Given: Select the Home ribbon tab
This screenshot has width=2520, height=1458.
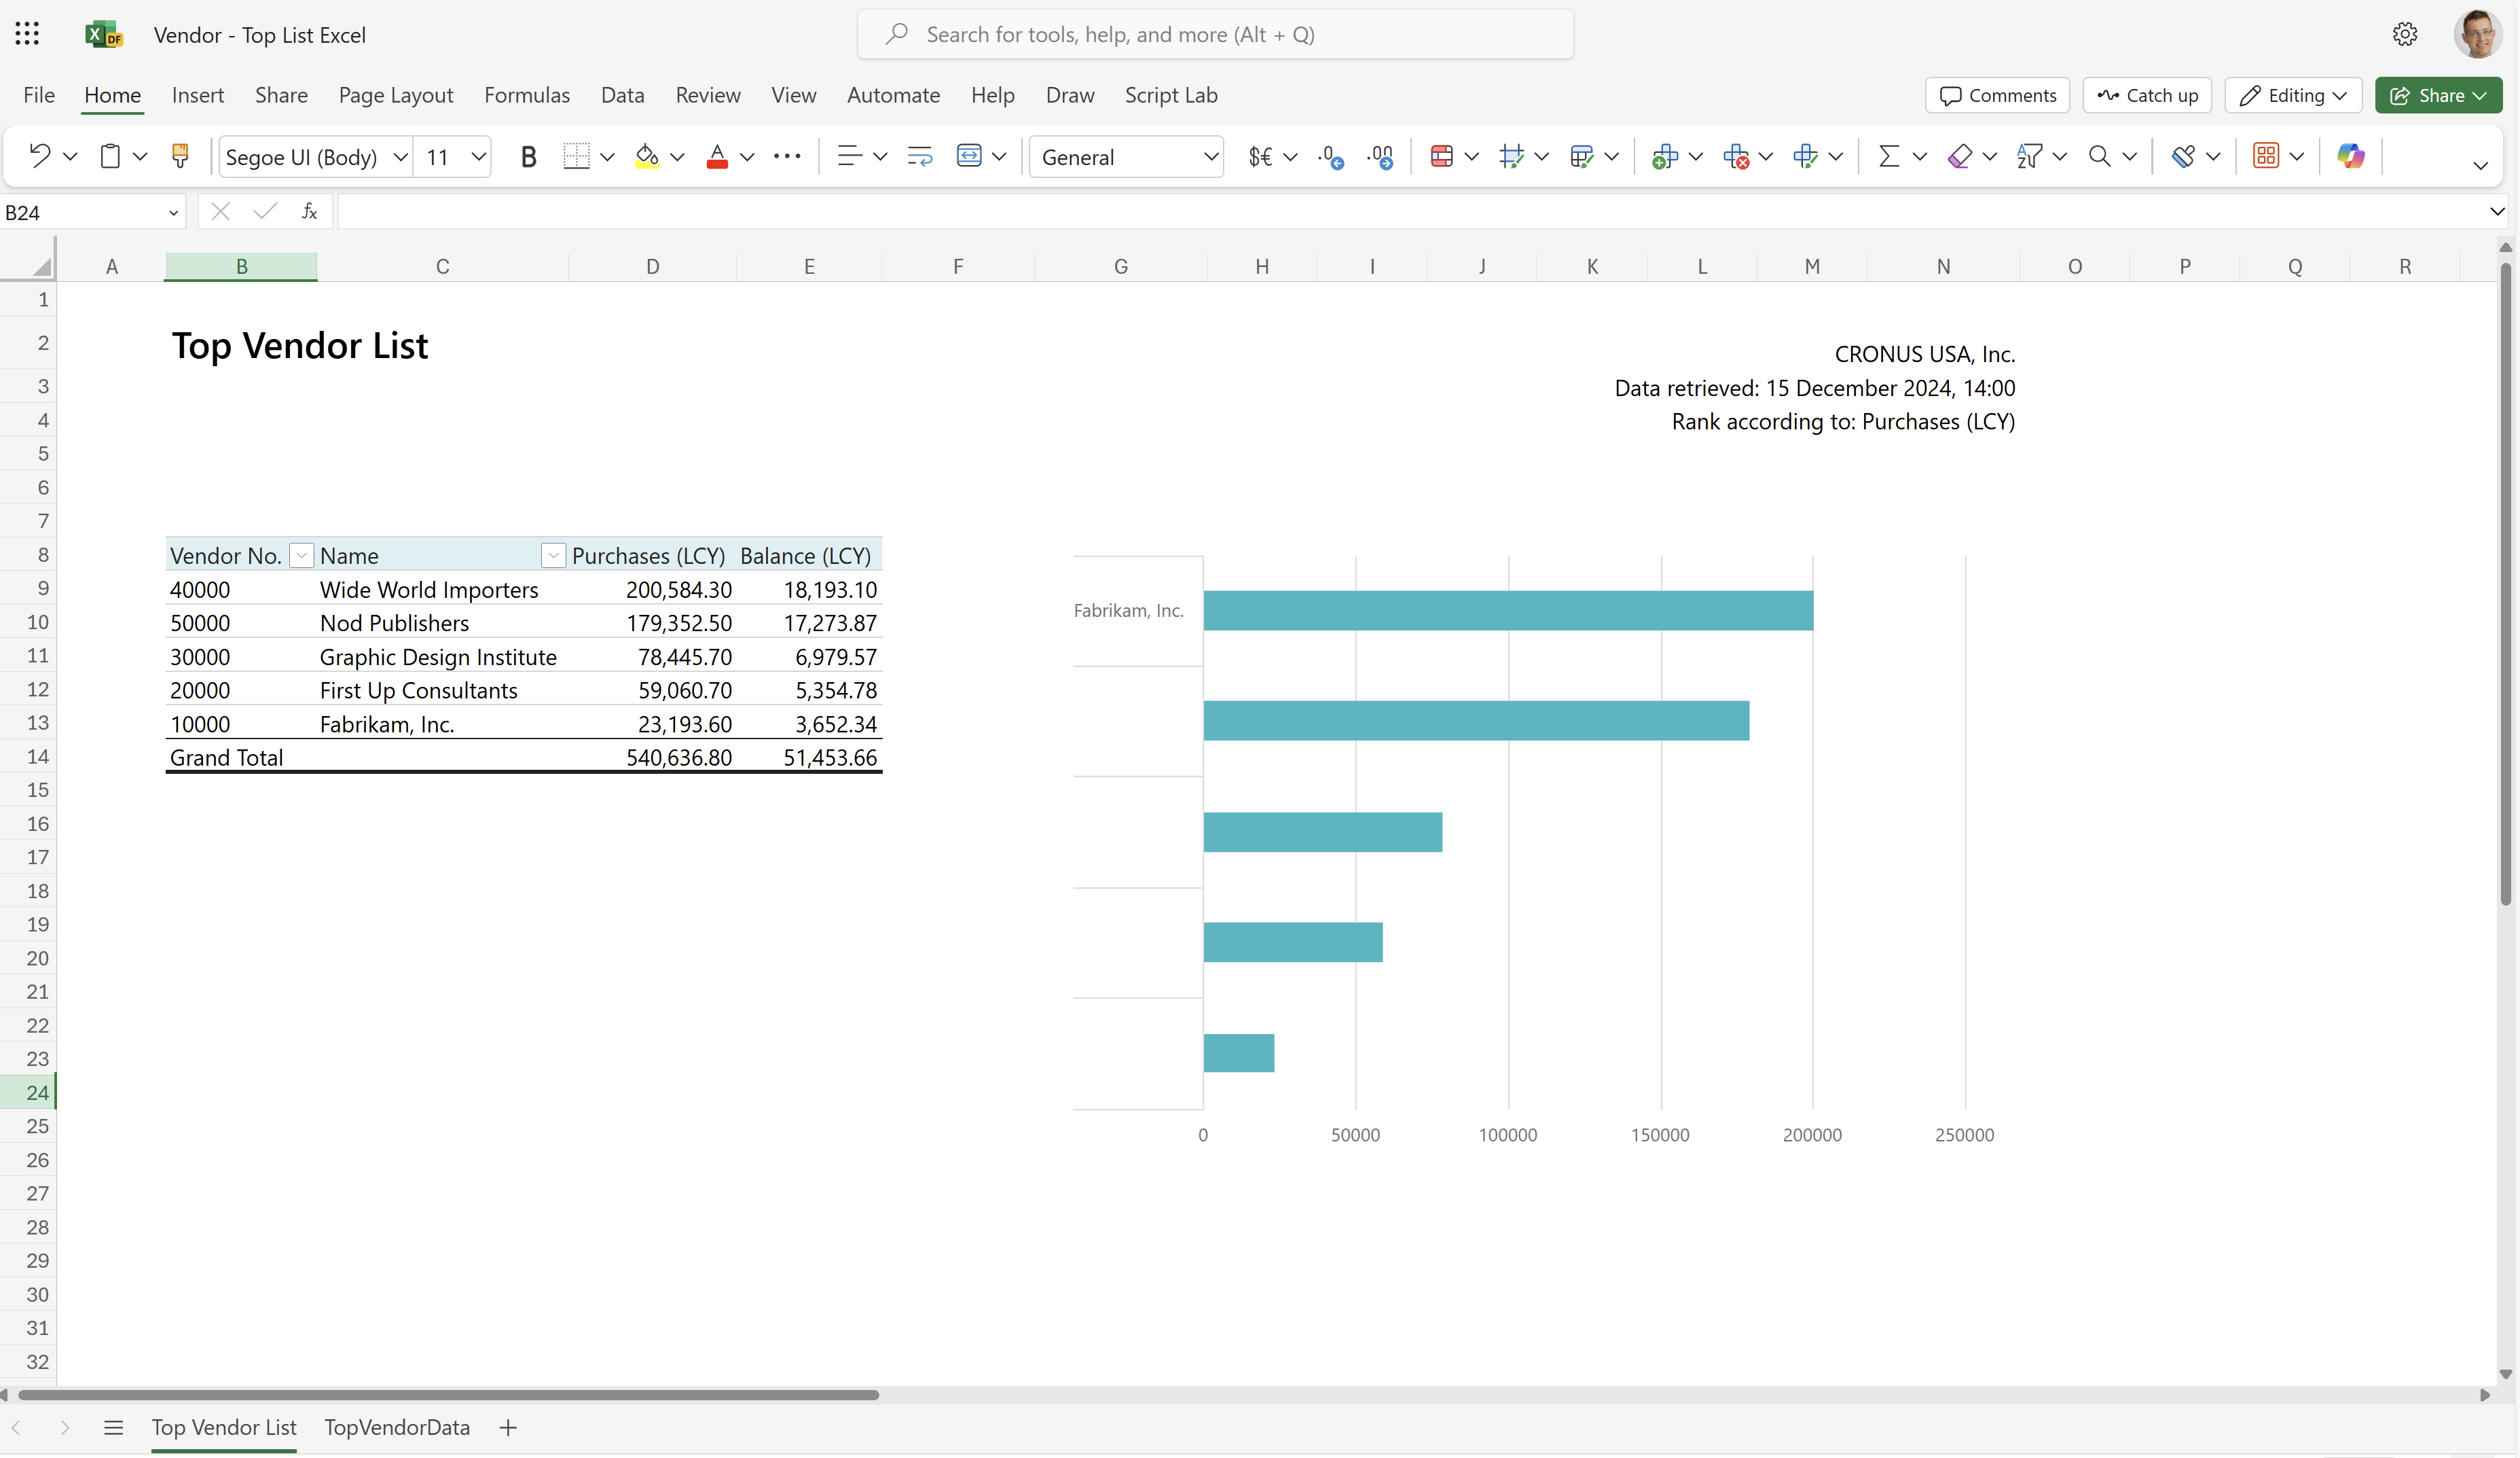Looking at the screenshot, I should 111,94.
